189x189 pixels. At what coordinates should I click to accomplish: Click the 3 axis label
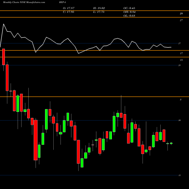pyautogui.click(x=181, y=100)
